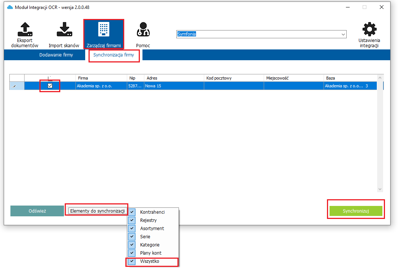
Task: Open Pomoc doctor icon
Action: point(143,29)
